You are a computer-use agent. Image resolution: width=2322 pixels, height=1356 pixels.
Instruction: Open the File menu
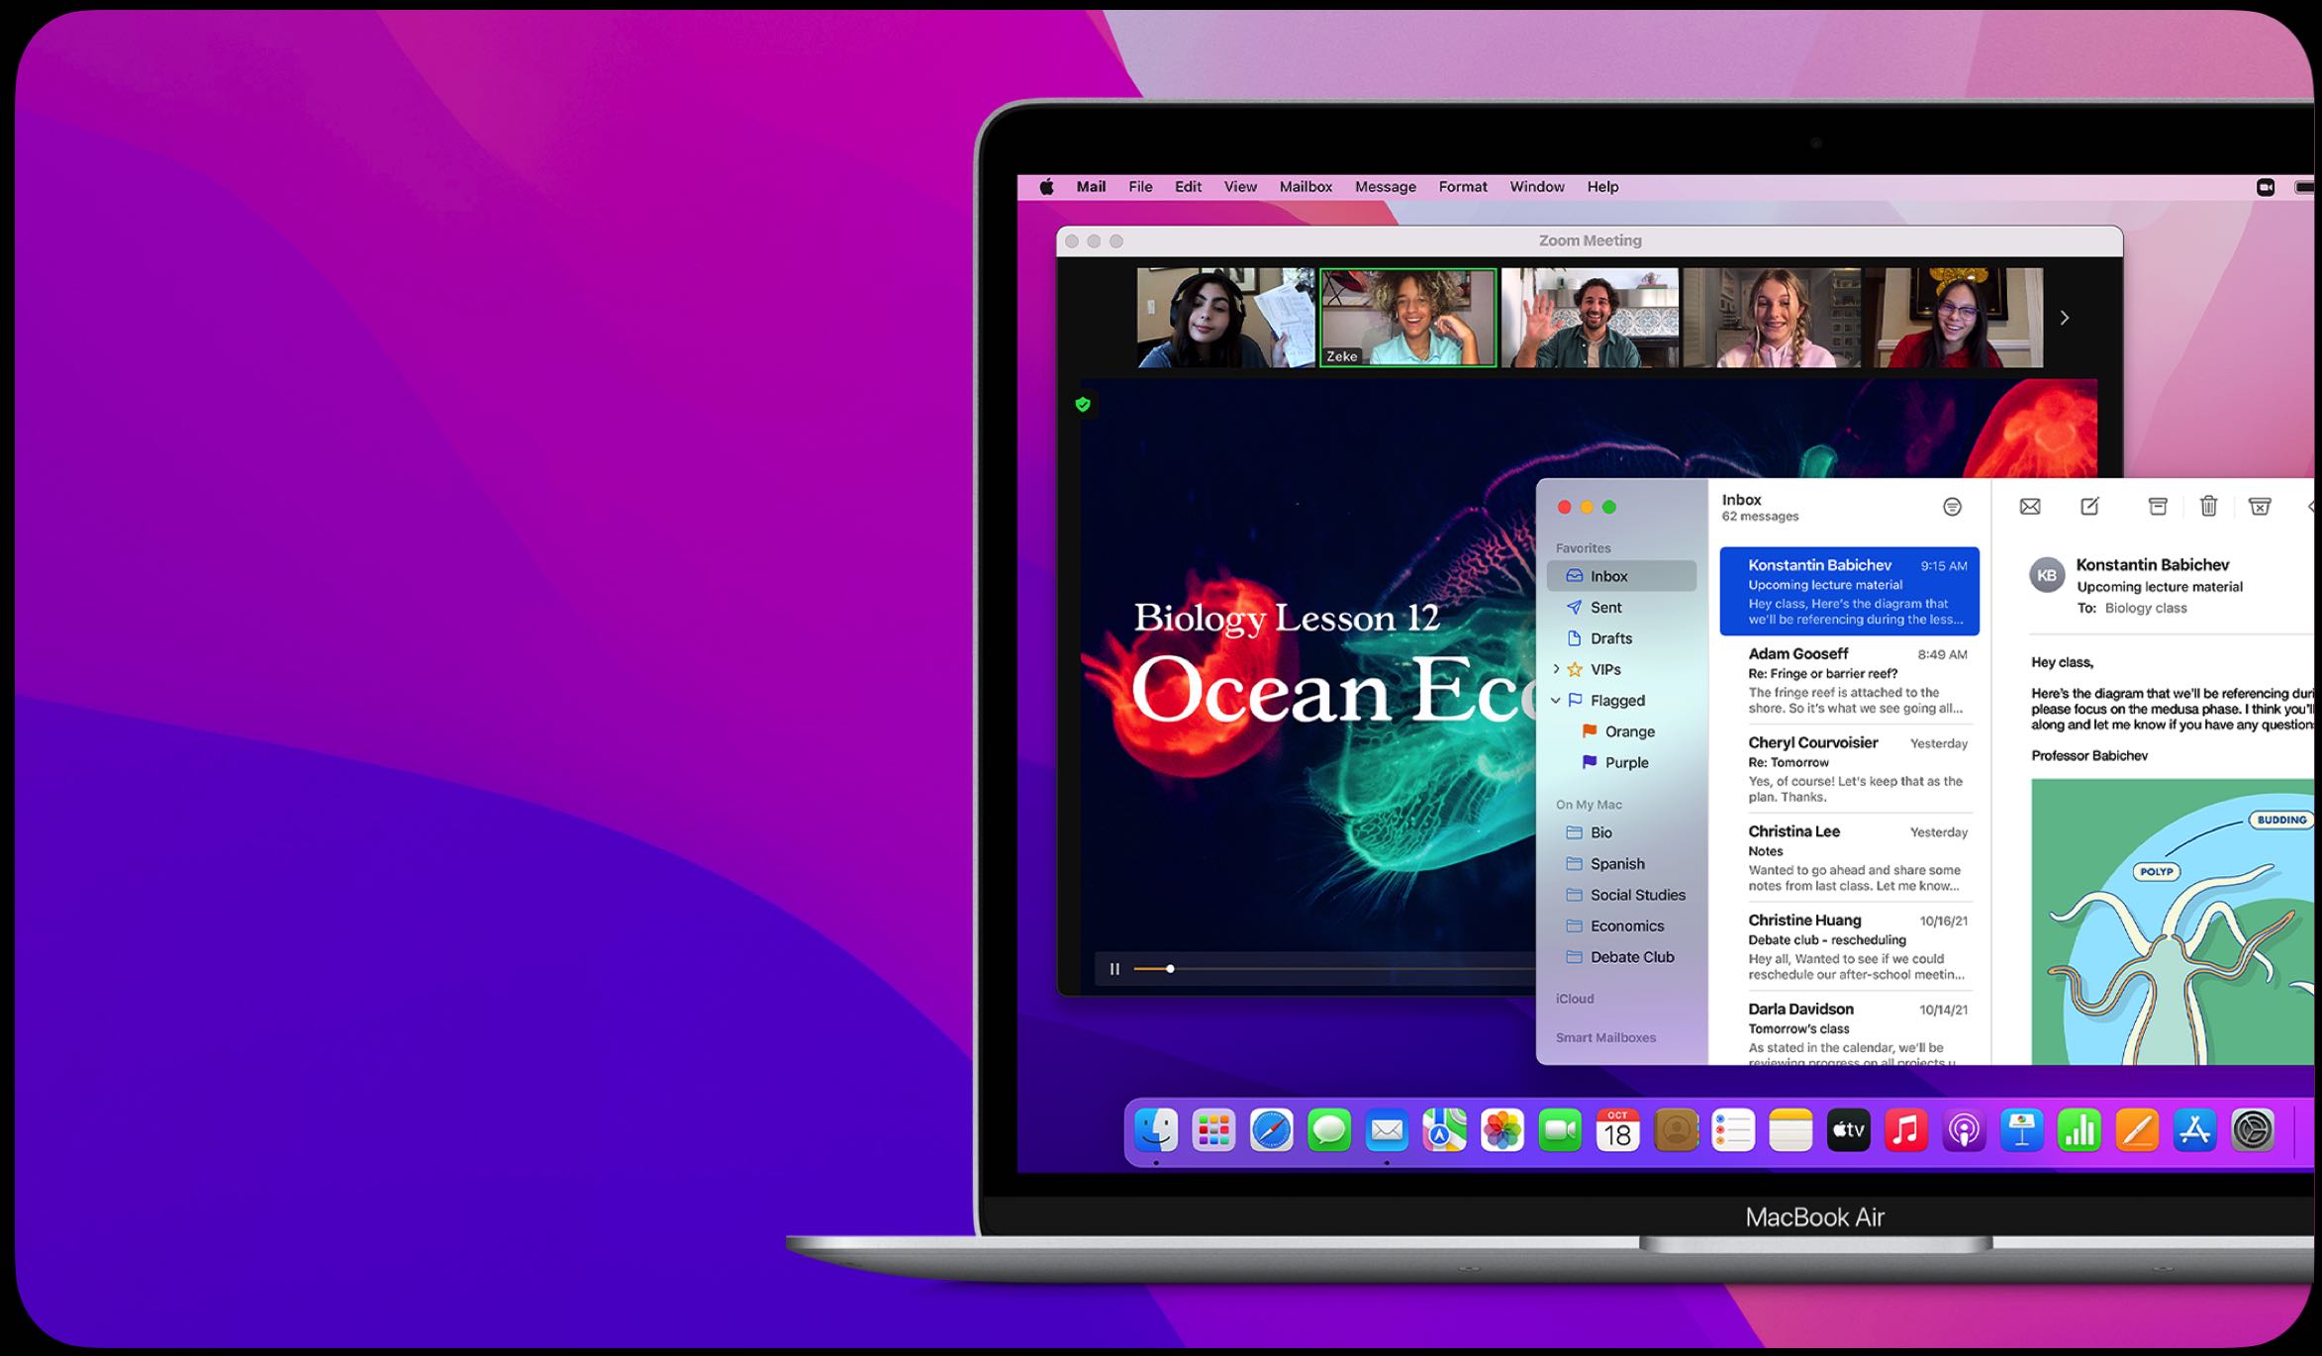[1140, 187]
